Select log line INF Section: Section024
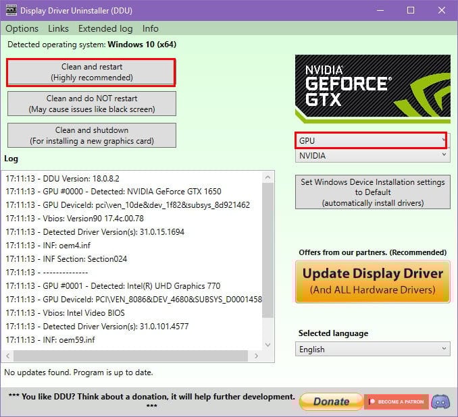 point(66,258)
